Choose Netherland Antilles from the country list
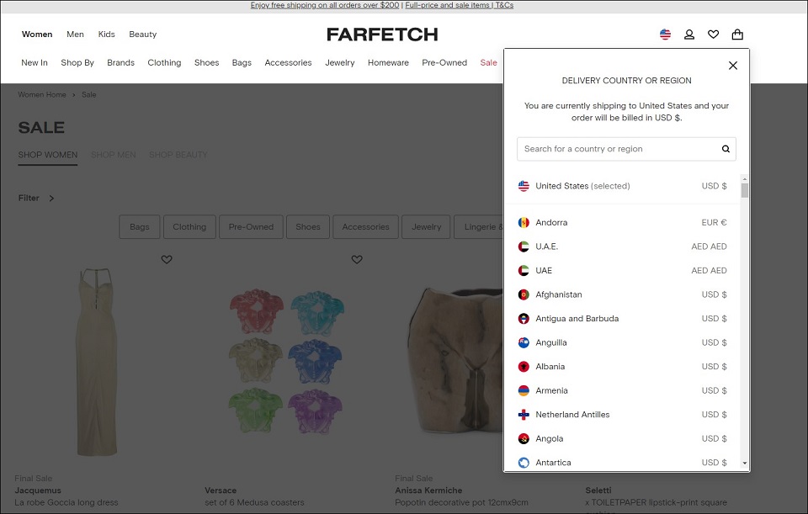The image size is (808, 514). tap(623, 415)
